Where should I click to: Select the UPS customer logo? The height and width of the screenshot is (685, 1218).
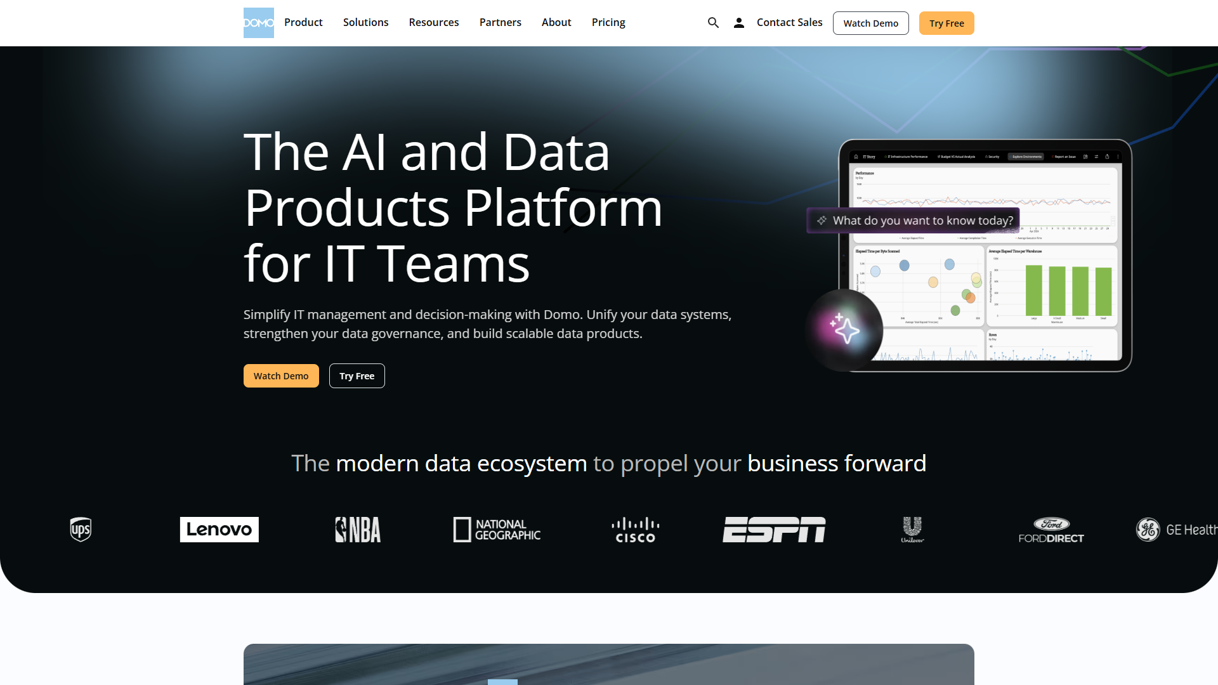80,529
